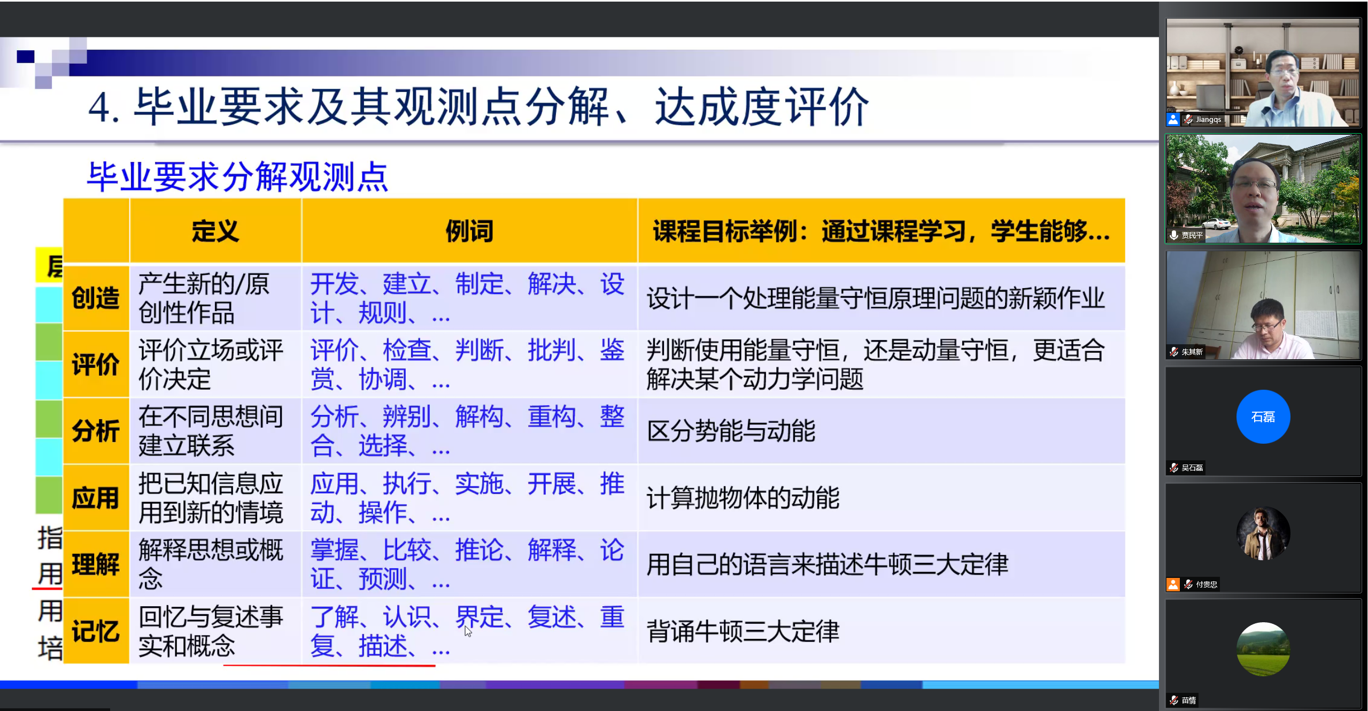Click the muted mic icon next to 吴石磊
Image resolution: width=1368 pixels, height=711 pixels.
pos(1174,467)
